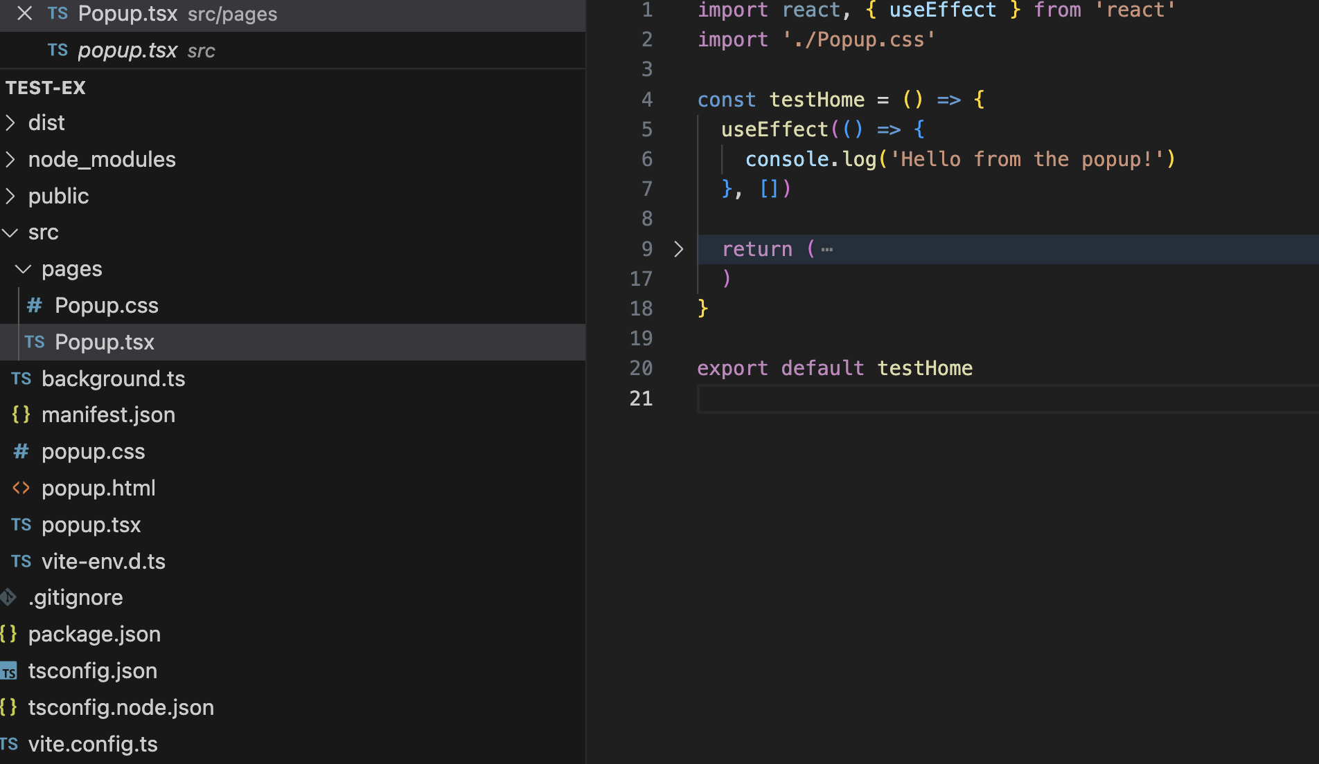The height and width of the screenshot is (764, 1319).
Task: Click the CSS icon beside Popup.css
Action: pos(34,305)
